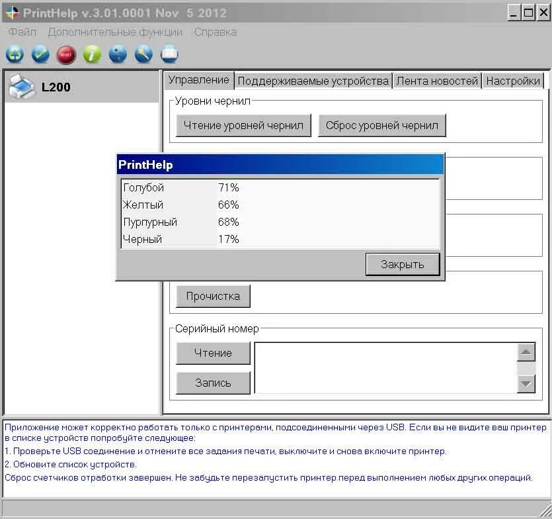
Task: Switch to the Поддерживаемые устройства tab
Action: 313,81
